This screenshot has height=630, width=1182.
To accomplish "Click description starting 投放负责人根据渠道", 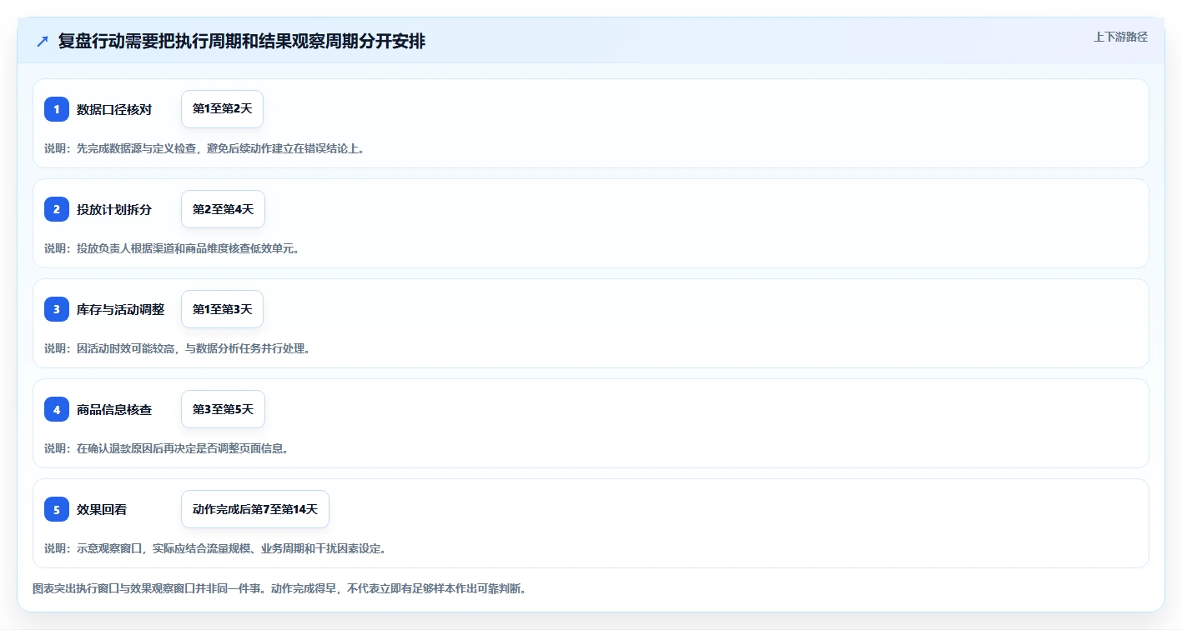I will tap(172, 248).
